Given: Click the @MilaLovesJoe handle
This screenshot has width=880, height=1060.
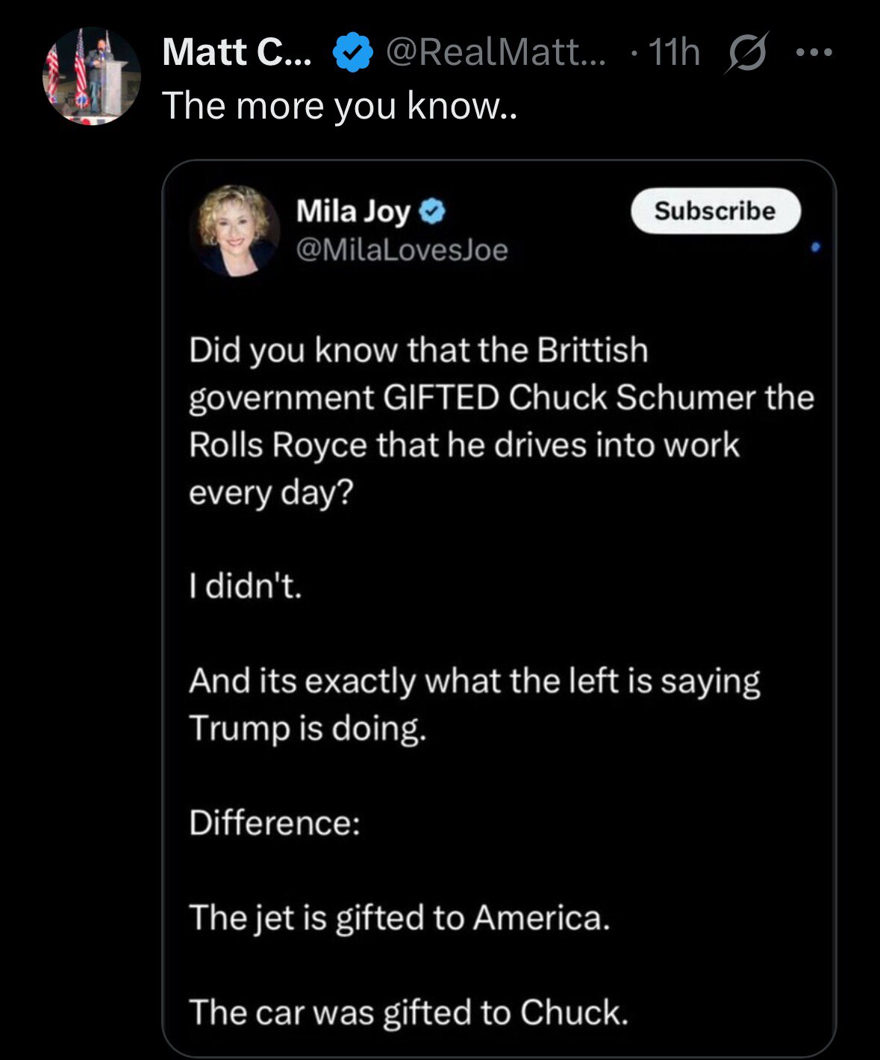Looking at the screenshot, I should pyautogui.click(x=402, y=251).
